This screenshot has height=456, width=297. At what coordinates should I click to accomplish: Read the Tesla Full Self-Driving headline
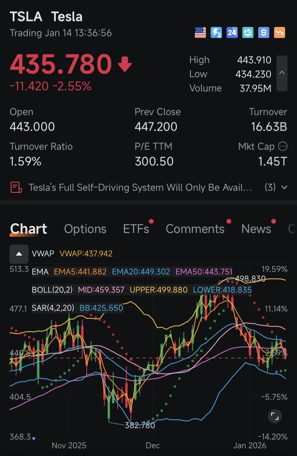(x=140, y=187)
